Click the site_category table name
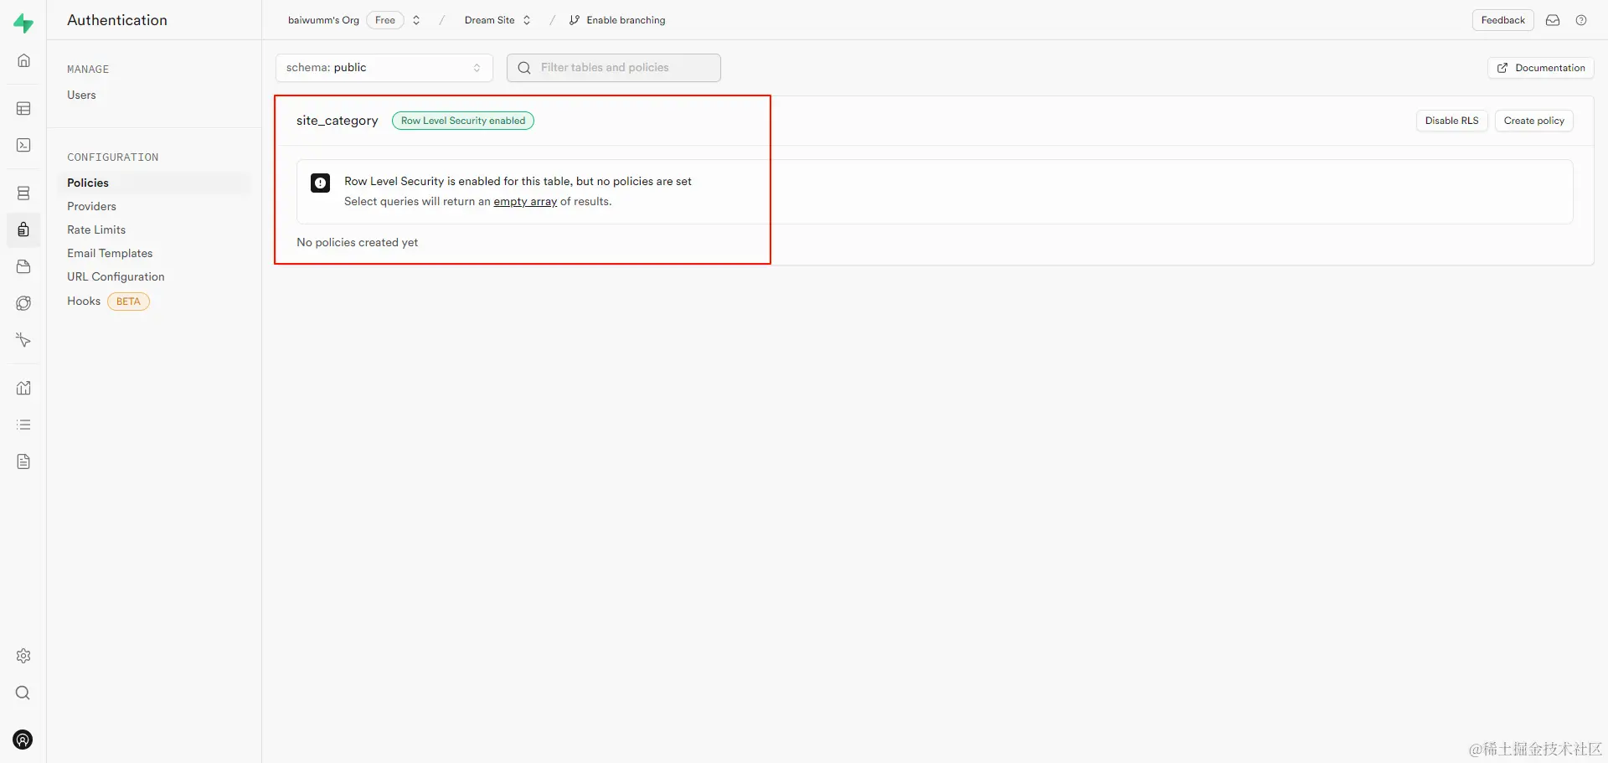1608x763 pixels. (x=337, y=121)
